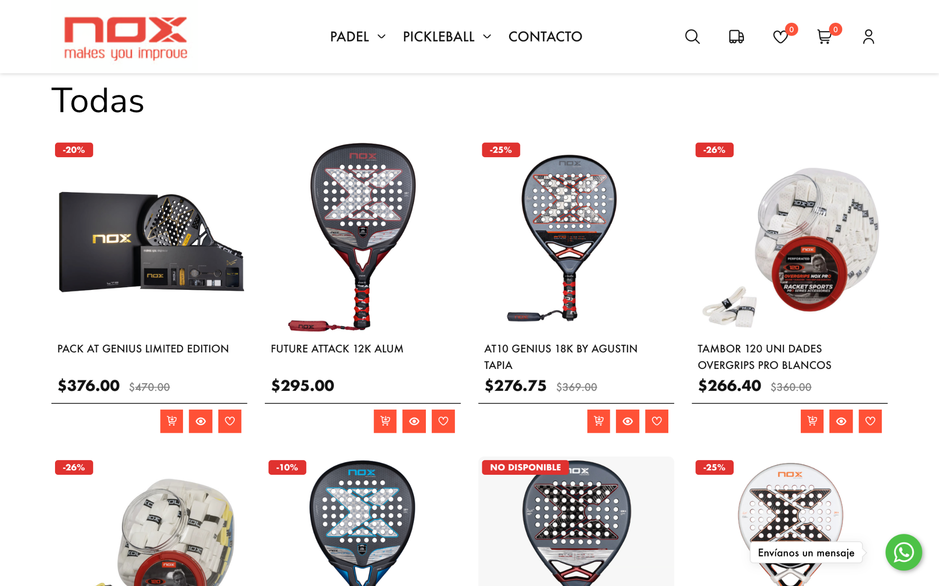This screenshot has width=939, height=586.
Task: Quick view AT10 Genius 18K eye icon
Action: pyautogui.click(x=628, y=421)
